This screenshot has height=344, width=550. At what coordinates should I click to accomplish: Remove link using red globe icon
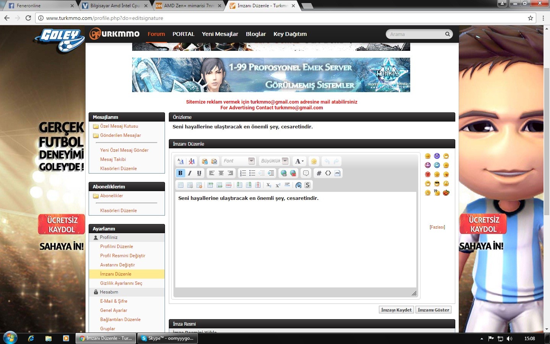(293, 173)
